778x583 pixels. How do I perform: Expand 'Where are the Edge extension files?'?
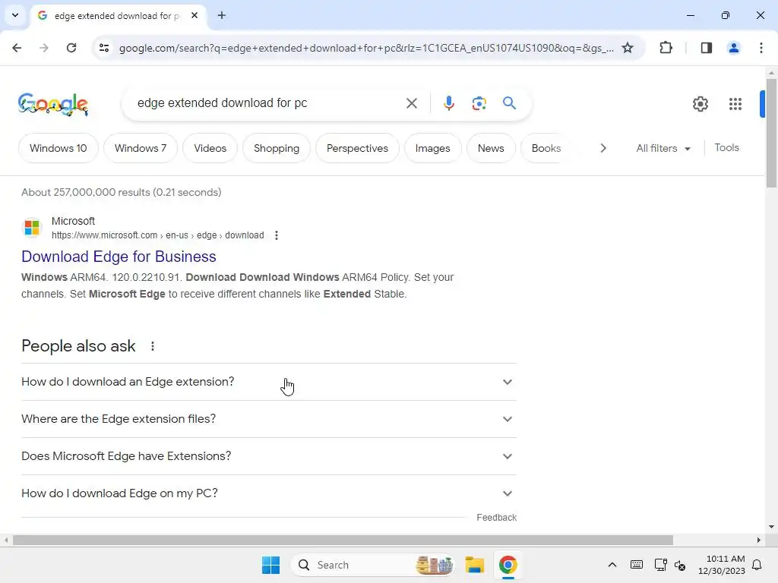269,419
